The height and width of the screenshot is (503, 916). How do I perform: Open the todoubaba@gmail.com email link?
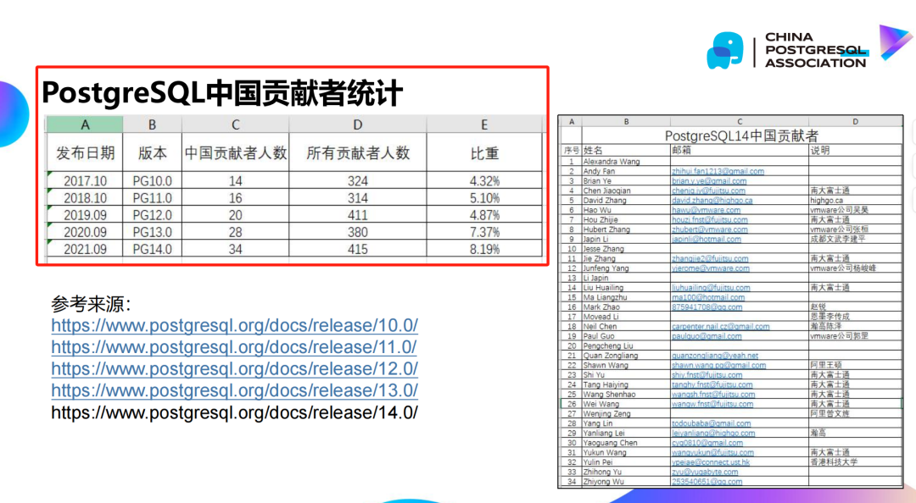pyautogui.click(x=712, y=423)
